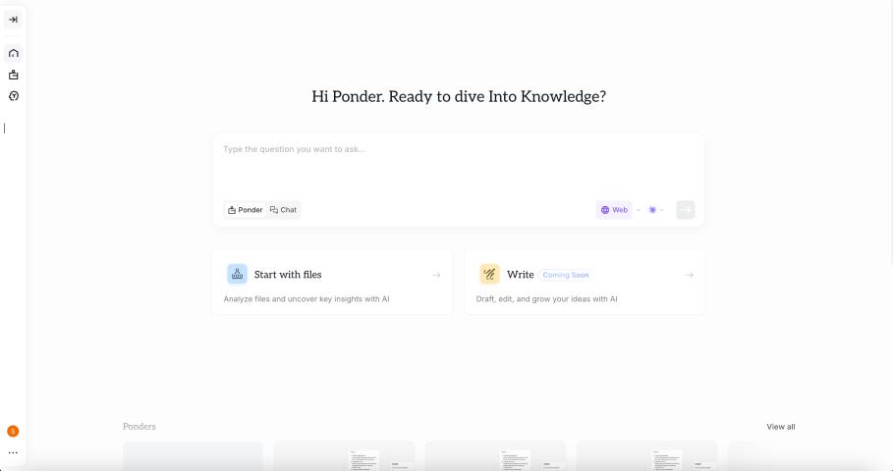The image size is (893, 471).
Task: Open the orange user avatar
Action: tap(13, 431)
